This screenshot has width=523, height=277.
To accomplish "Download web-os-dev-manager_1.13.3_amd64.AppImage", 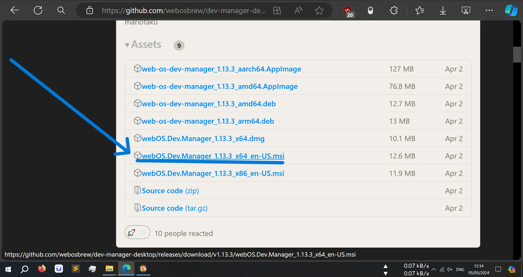I will pos(220,86).
